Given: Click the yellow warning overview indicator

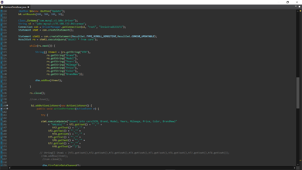Looking at the screenshot, I should [301, 11].
